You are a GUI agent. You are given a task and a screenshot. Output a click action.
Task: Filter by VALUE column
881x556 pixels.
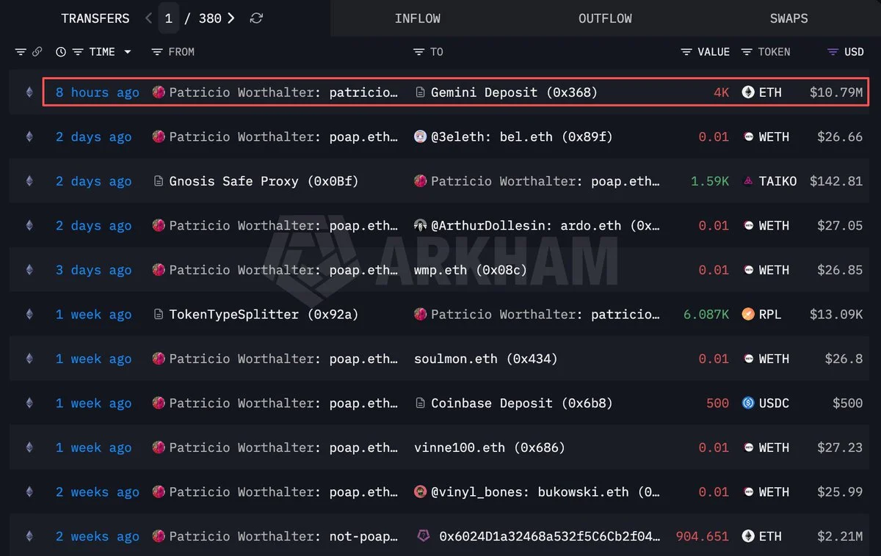click(x=686, y=52)
